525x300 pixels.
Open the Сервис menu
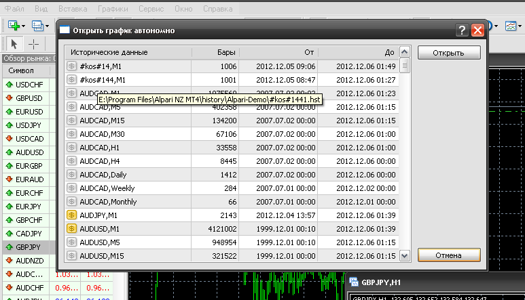tap(151, 9)
